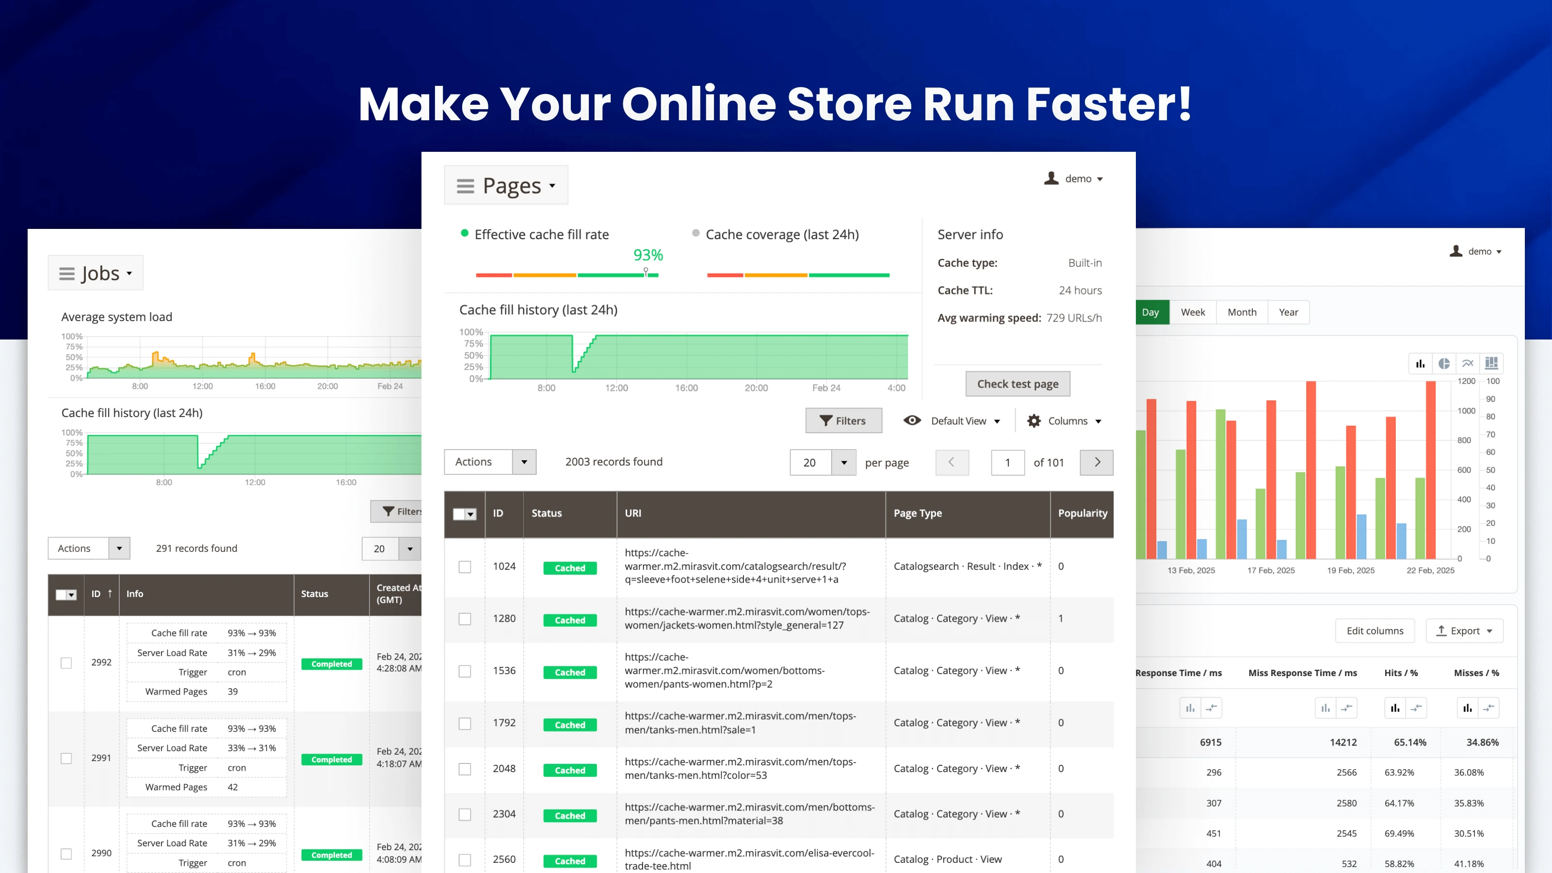Click the page number input field

pyautogui.click(x=1007, y=463)
